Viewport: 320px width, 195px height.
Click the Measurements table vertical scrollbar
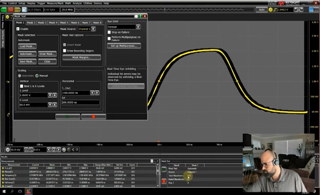click(x=157, y=175)
